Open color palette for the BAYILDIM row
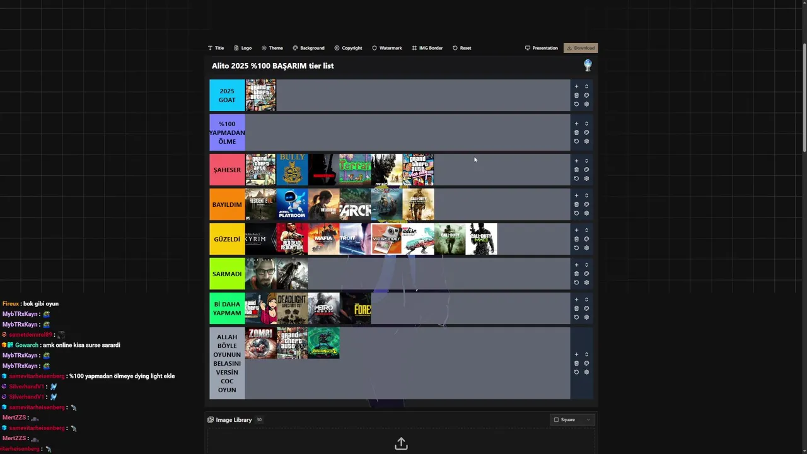The height and width of the screenshot is (454, 807). click(586, 204)
